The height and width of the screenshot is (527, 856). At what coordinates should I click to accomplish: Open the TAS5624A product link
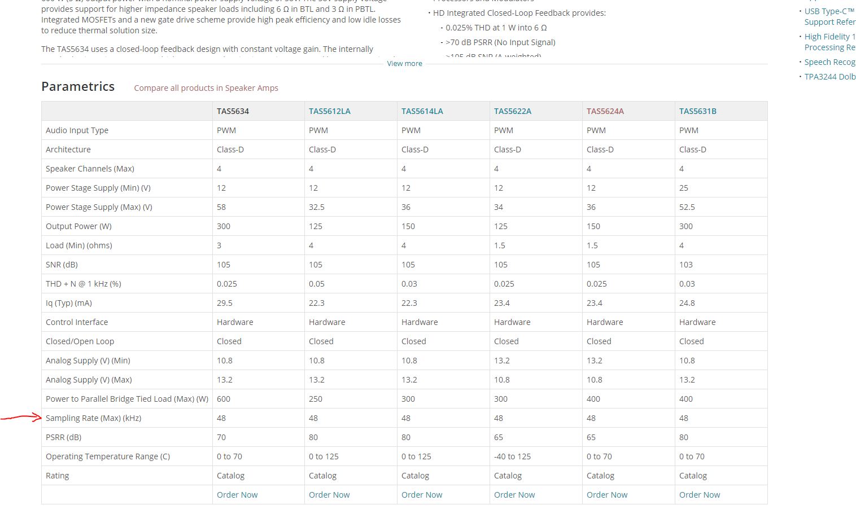(x=605, y=111)
